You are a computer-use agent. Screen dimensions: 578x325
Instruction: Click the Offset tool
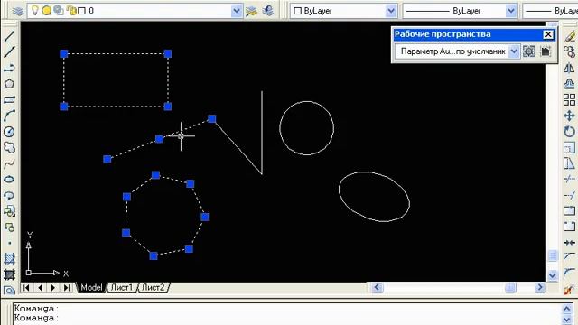569,84
